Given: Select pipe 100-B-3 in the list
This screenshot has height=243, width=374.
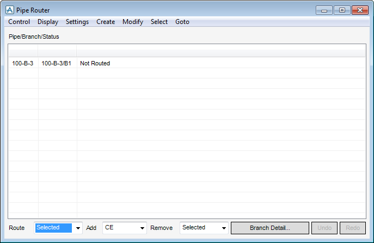Looking at the screenshot, I should point(23,63).
